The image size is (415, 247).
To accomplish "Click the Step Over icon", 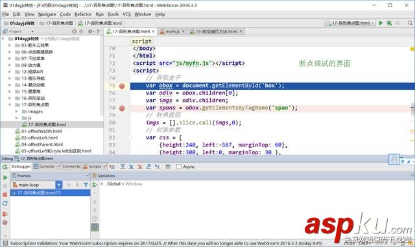I will [123, 167].
